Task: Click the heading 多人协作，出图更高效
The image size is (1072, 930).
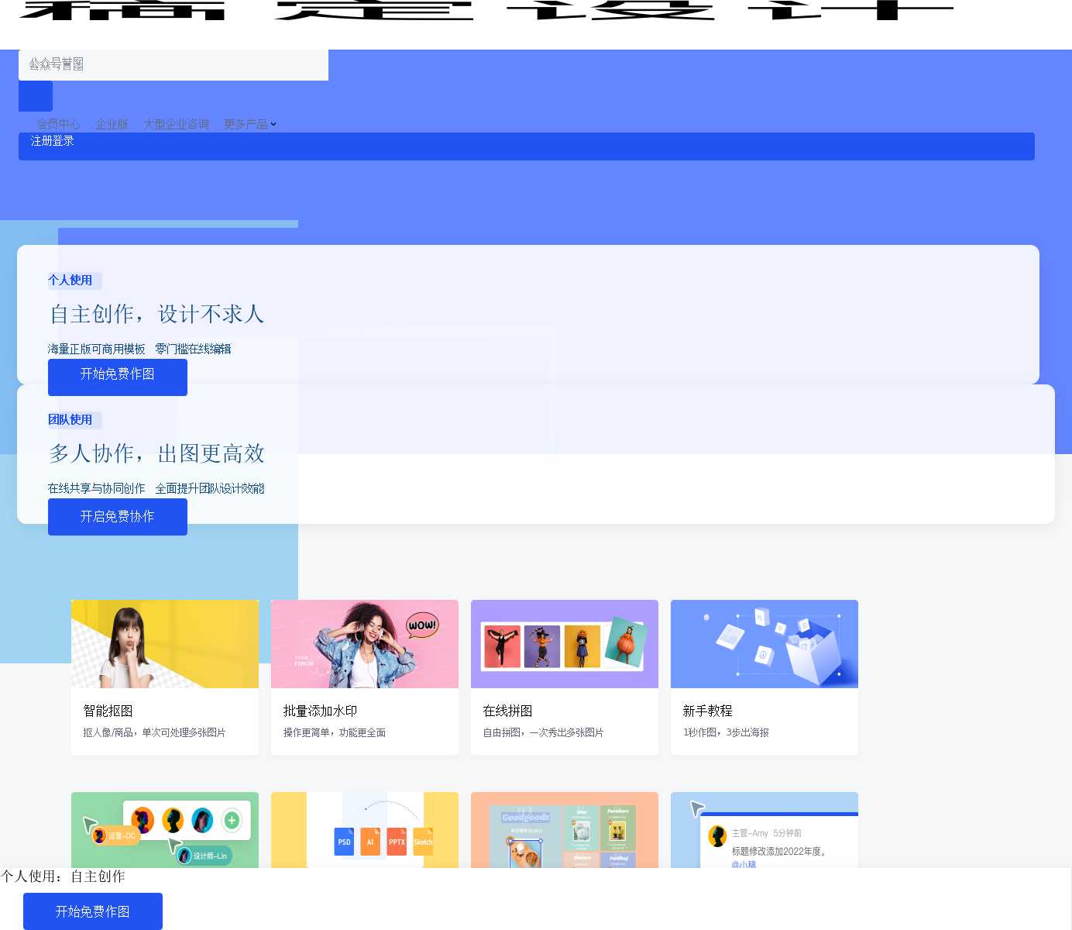Action: (x=156, y=453)
